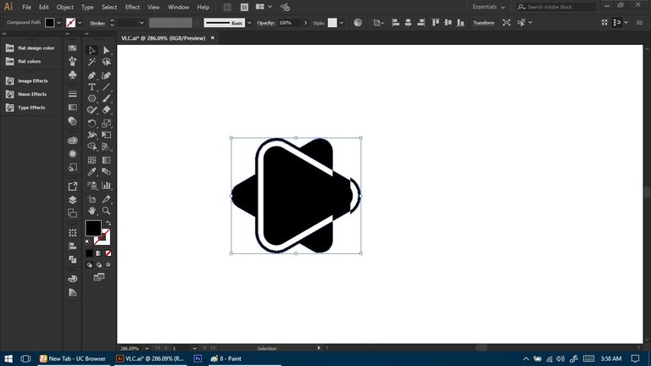Screen dimensions: 651x366
Task: Set paint mode to Gradient
Action: pyautogui.click(x=99, y=253)
